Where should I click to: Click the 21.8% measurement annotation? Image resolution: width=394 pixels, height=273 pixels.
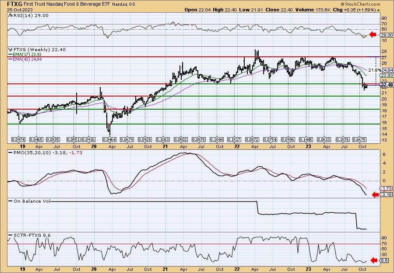pyautogui.click(x=374, y=69)
